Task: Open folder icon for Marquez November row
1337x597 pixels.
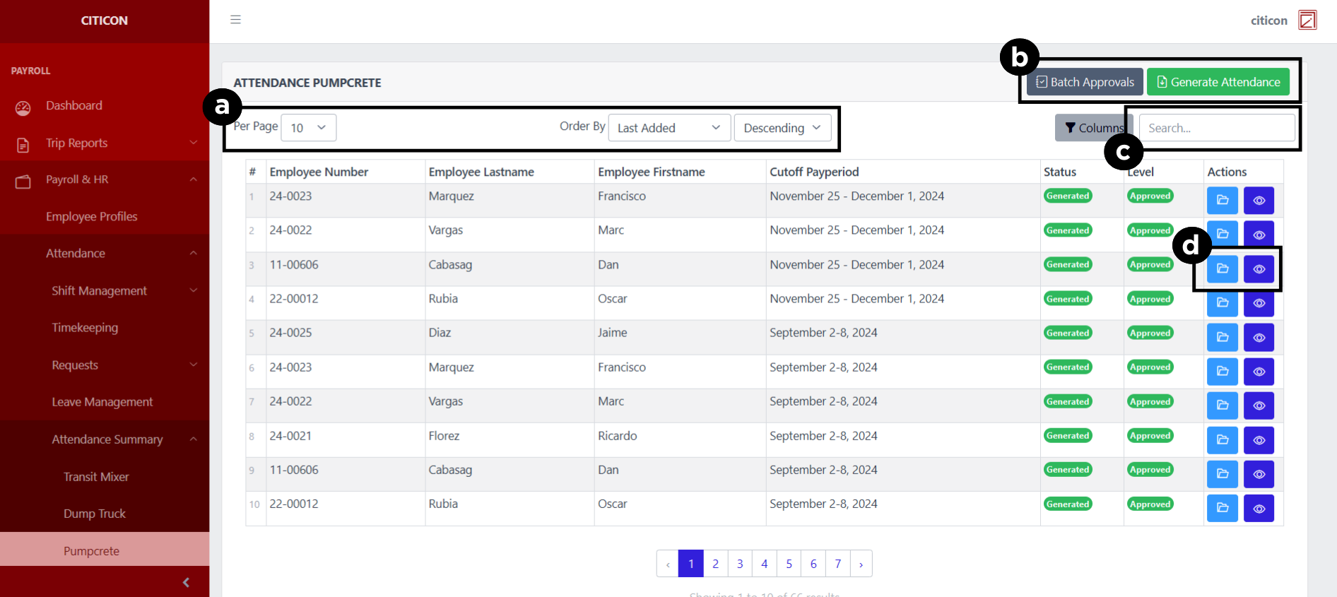Action: click(x=1222, y=201)
